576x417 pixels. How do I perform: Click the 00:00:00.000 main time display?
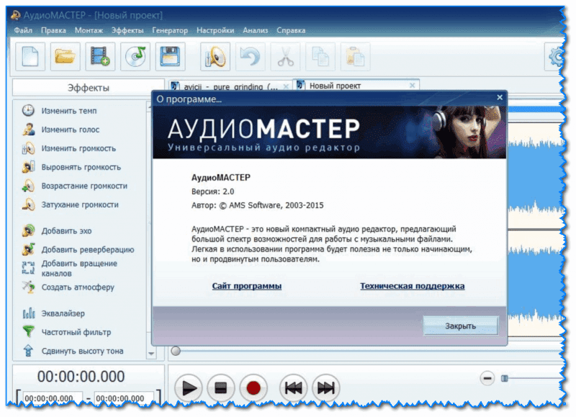click(x=81, y=377)
